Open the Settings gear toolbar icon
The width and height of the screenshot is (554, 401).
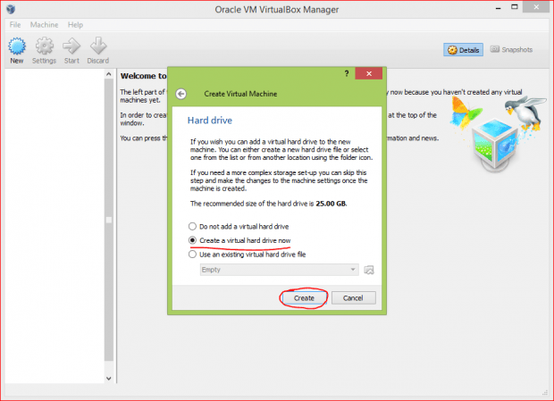coord(44,46)
